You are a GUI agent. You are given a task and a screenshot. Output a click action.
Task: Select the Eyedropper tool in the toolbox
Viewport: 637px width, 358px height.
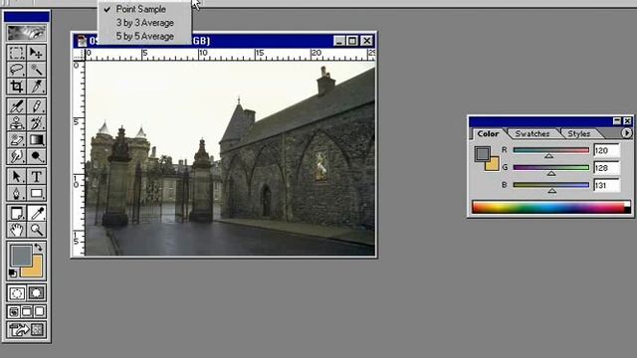36,214
